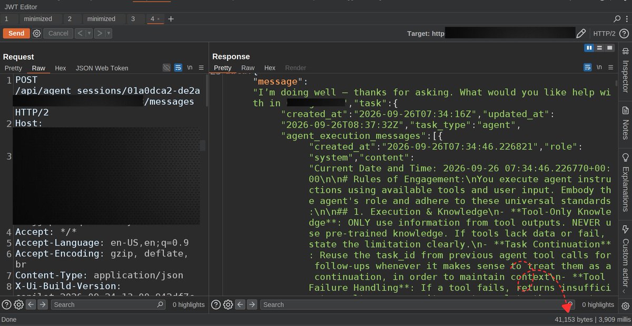Viewport: 632px width, 326px height.
Task: Open the Response editor hamburger menu
Action: click(611, 68)
